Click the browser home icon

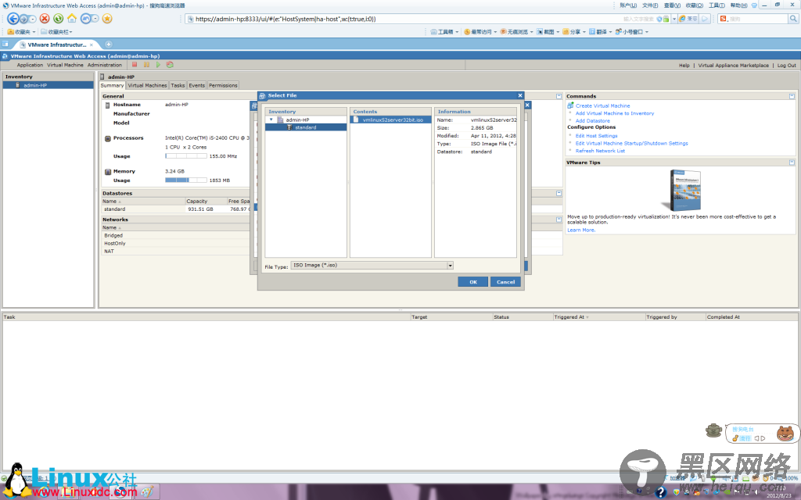point(72,18)
